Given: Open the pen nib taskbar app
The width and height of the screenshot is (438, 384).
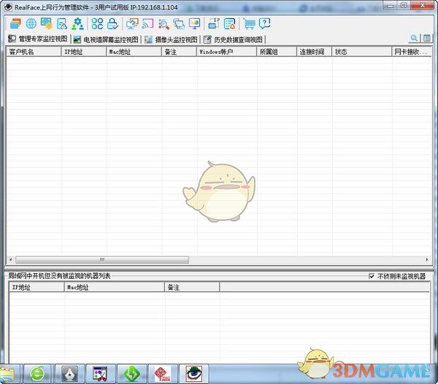Looking at the screenshot, I should [69, 374].
